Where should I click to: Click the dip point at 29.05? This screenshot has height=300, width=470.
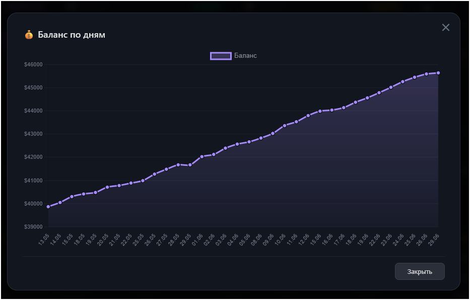[190, 165]
